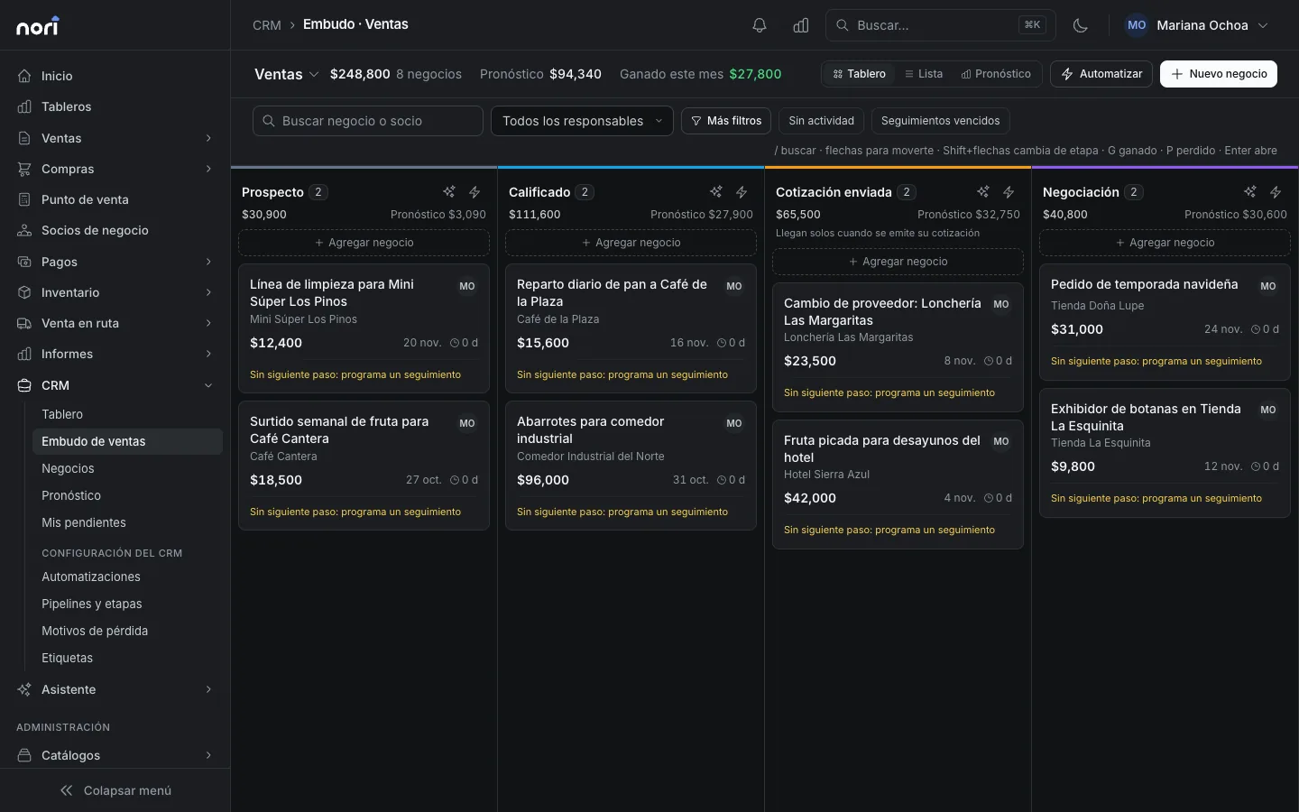Switch to Pronóstico view tab
This screenshot has height=812, width=1299.
pyautogui.click(x=996, y=74)
